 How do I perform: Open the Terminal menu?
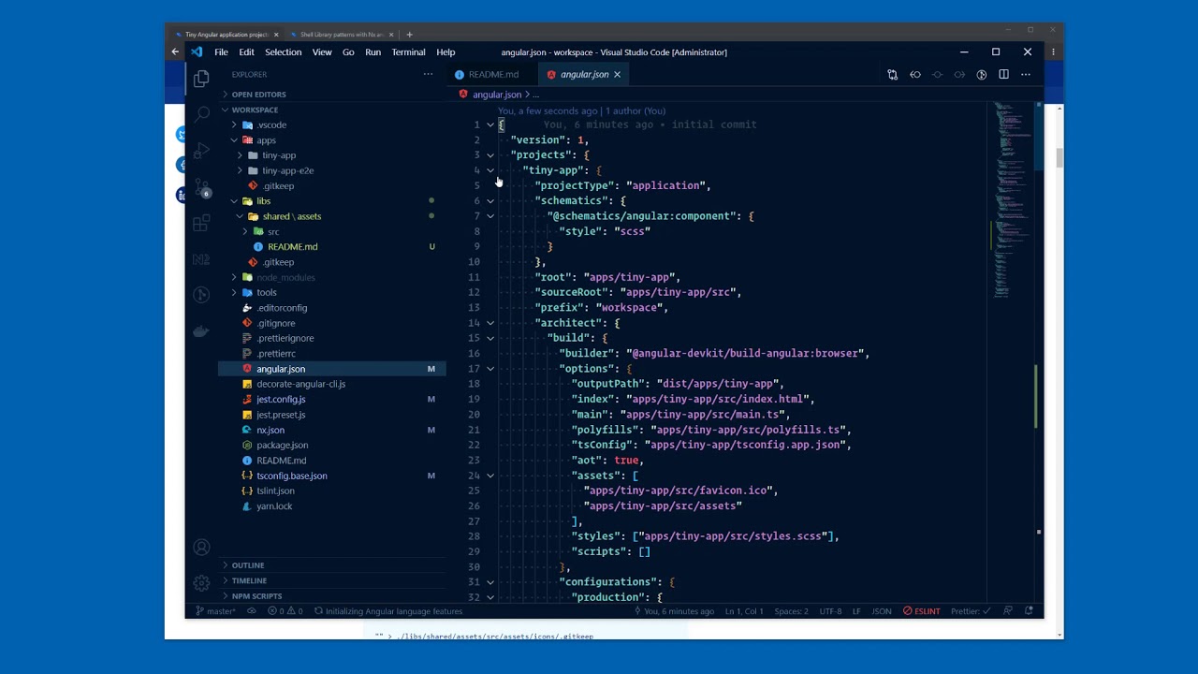(408, 52)
